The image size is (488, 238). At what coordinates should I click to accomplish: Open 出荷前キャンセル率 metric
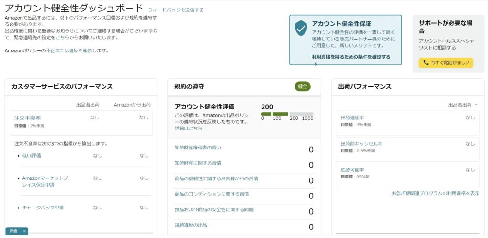(362, 144)
